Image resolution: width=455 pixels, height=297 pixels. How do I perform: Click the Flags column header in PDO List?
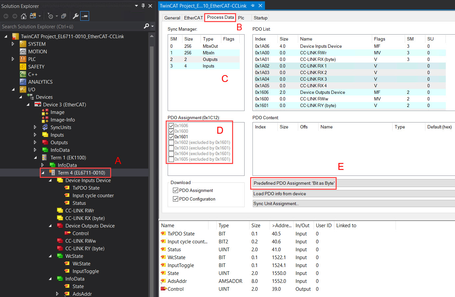[x=388, y=39]
